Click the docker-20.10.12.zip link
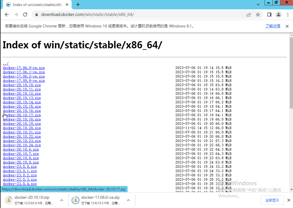The height and width of the screenshot is (208, 293). click(22, 94)
